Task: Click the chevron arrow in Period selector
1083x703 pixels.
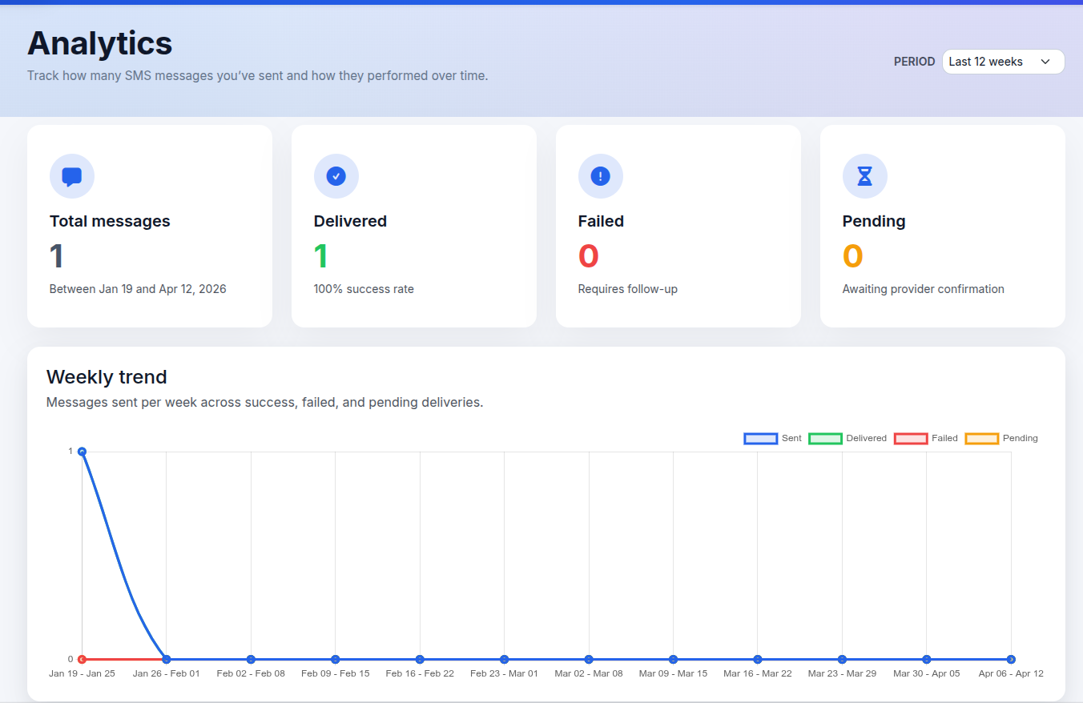Action: point(1045,62)
